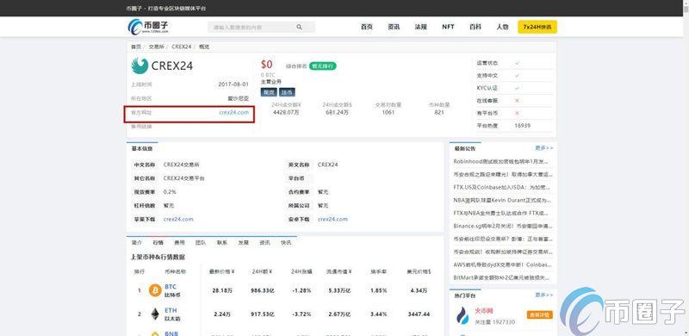Click the 币圈子 site logo in header
The height and width of the screenshot is (336, 689).
(x=148, y=27)
